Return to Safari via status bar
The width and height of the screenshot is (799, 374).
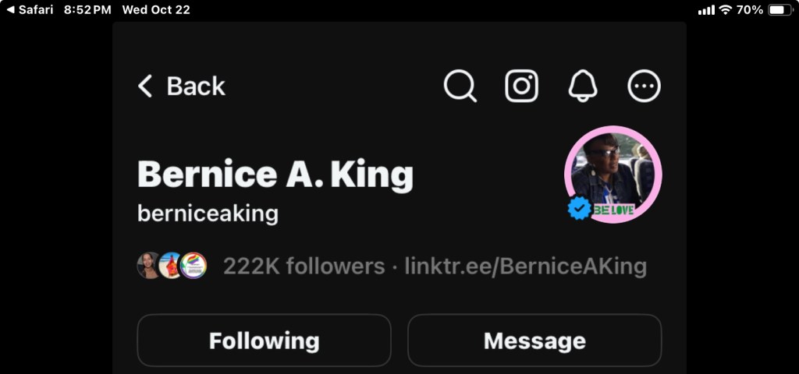click(30, 10)
